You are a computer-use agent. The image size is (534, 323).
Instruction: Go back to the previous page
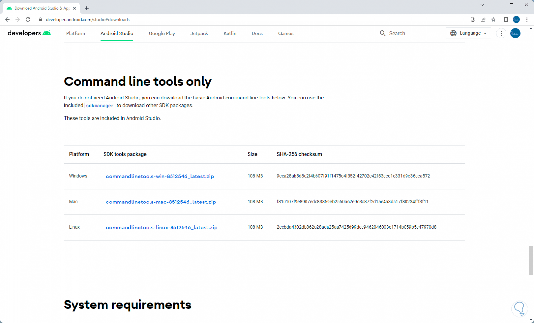pyautogui.click(x=7, y=20)
